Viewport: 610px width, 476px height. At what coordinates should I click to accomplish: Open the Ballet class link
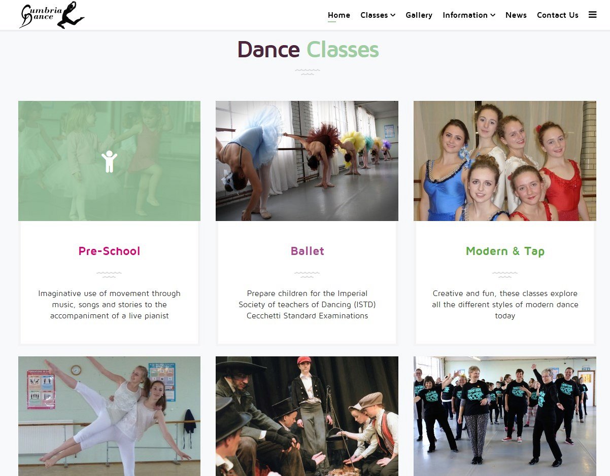tap(307, 251)
